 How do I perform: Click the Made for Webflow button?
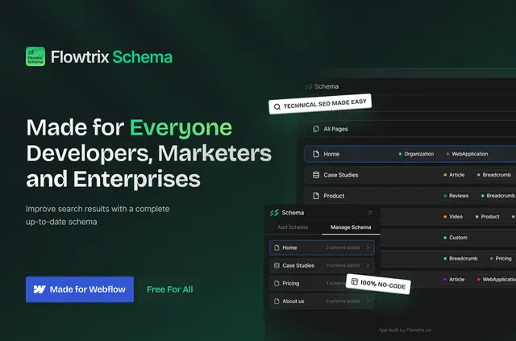tap(80, 289)
